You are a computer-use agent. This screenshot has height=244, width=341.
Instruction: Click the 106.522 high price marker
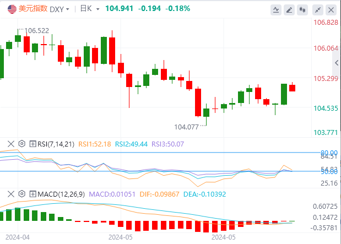[x=37, y=31]
